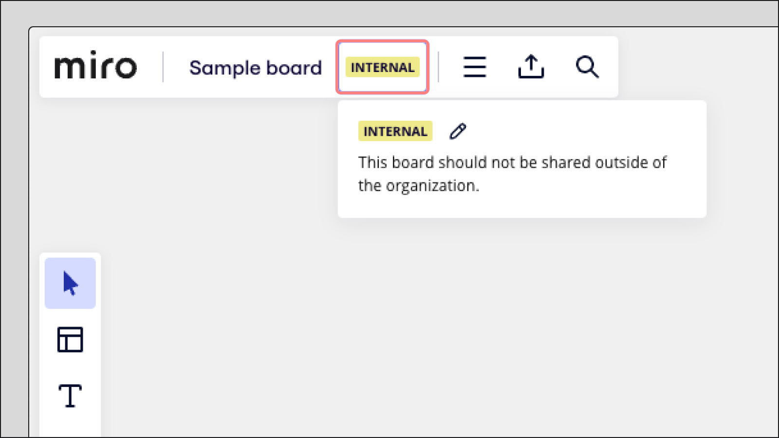Screen dimensions: 779x438
Task: Click the gray window frame above the board
Action: (x=389, y=14)
